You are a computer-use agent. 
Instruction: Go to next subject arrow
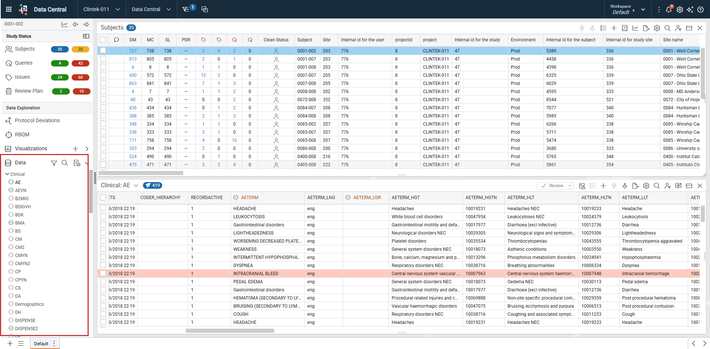tap(86, 24)
